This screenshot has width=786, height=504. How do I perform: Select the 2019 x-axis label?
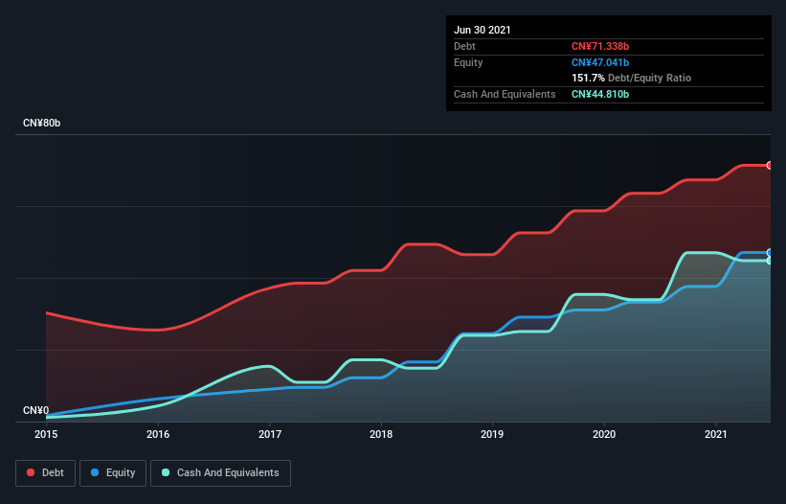pos(492,434)
